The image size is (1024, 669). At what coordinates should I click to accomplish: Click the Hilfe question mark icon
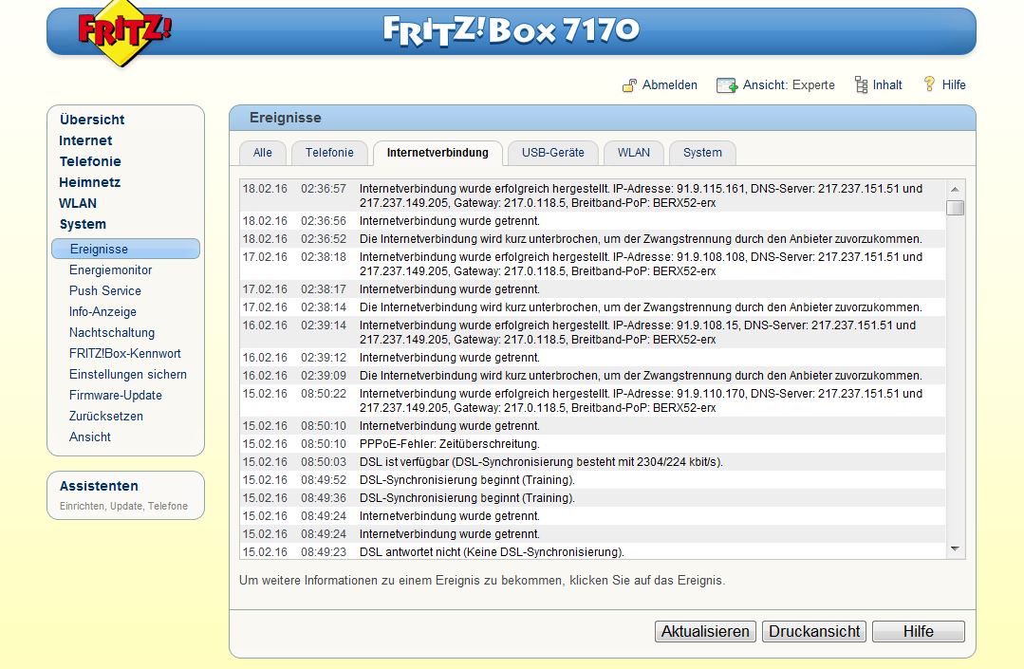pos(929,84)
